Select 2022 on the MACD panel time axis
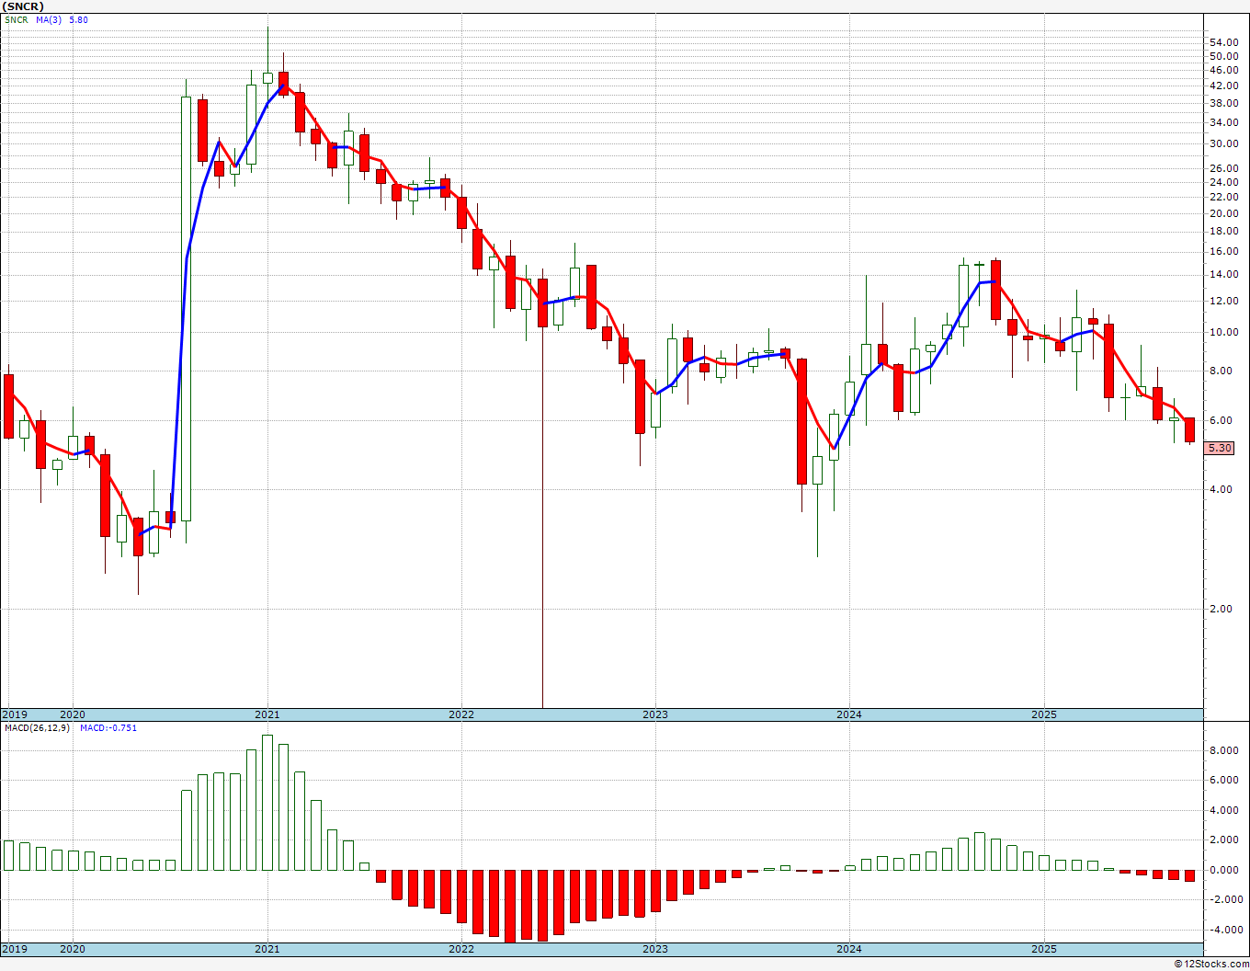 (461, 949)
